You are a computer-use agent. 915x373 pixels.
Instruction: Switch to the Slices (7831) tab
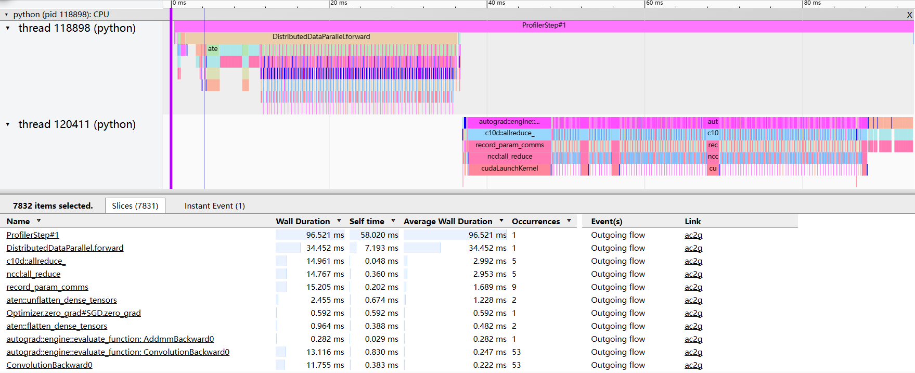click(135, 206)
